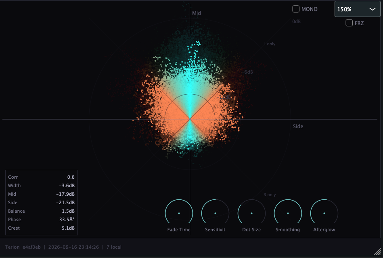Image resolution: width=383 pixels, height=258 pixels.
Task: Click the L only diagonal label
Action: 270,44
